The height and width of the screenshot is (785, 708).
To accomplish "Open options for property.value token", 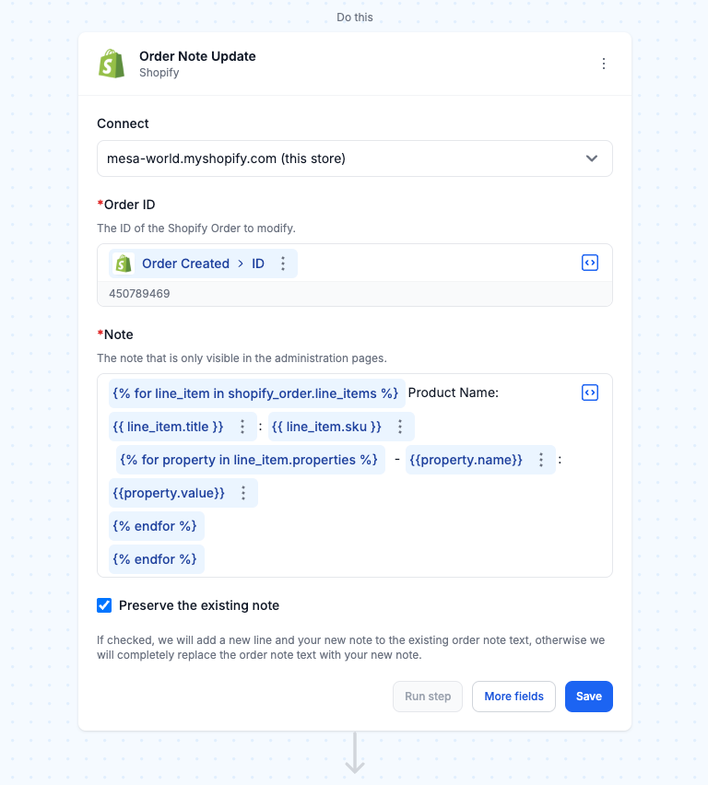I will click(x=243, y=493).
